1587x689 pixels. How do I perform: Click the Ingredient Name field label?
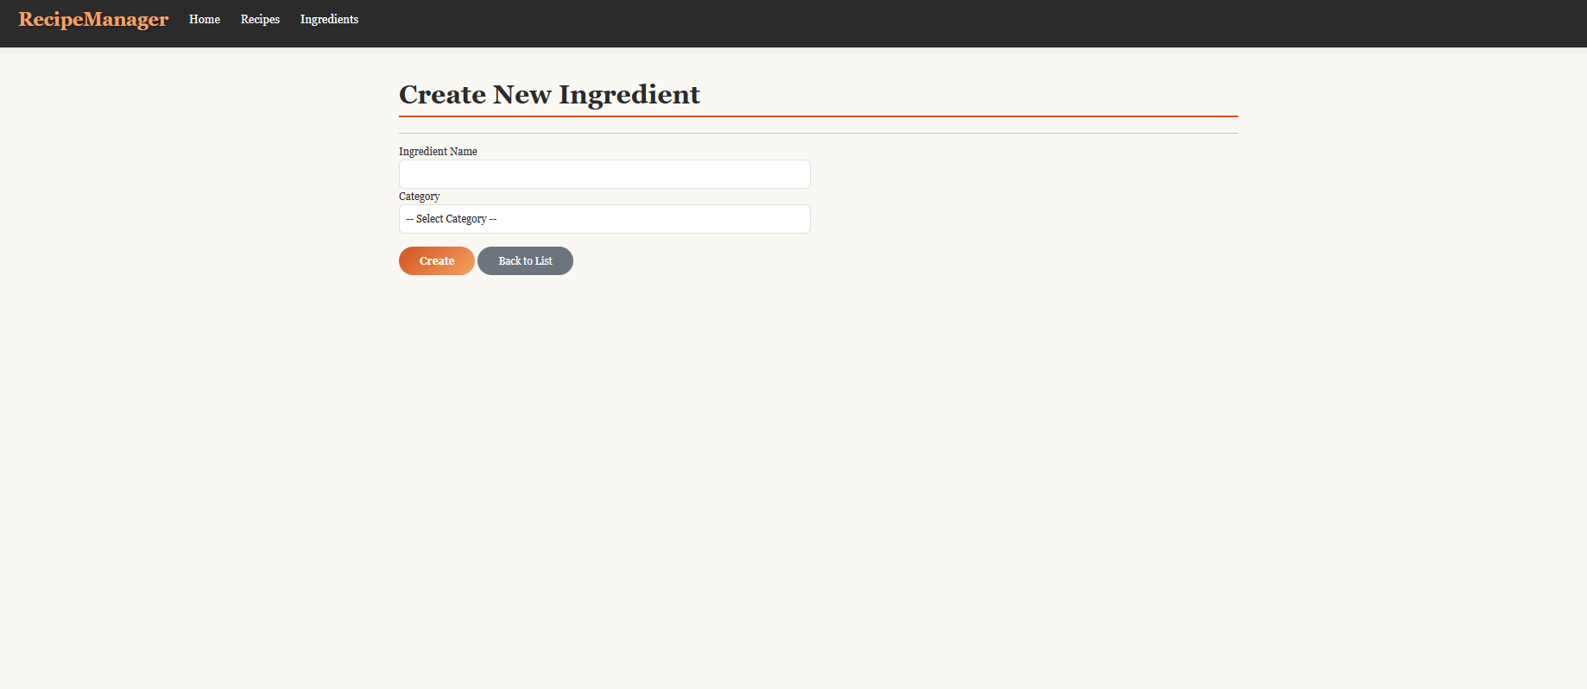438,152
